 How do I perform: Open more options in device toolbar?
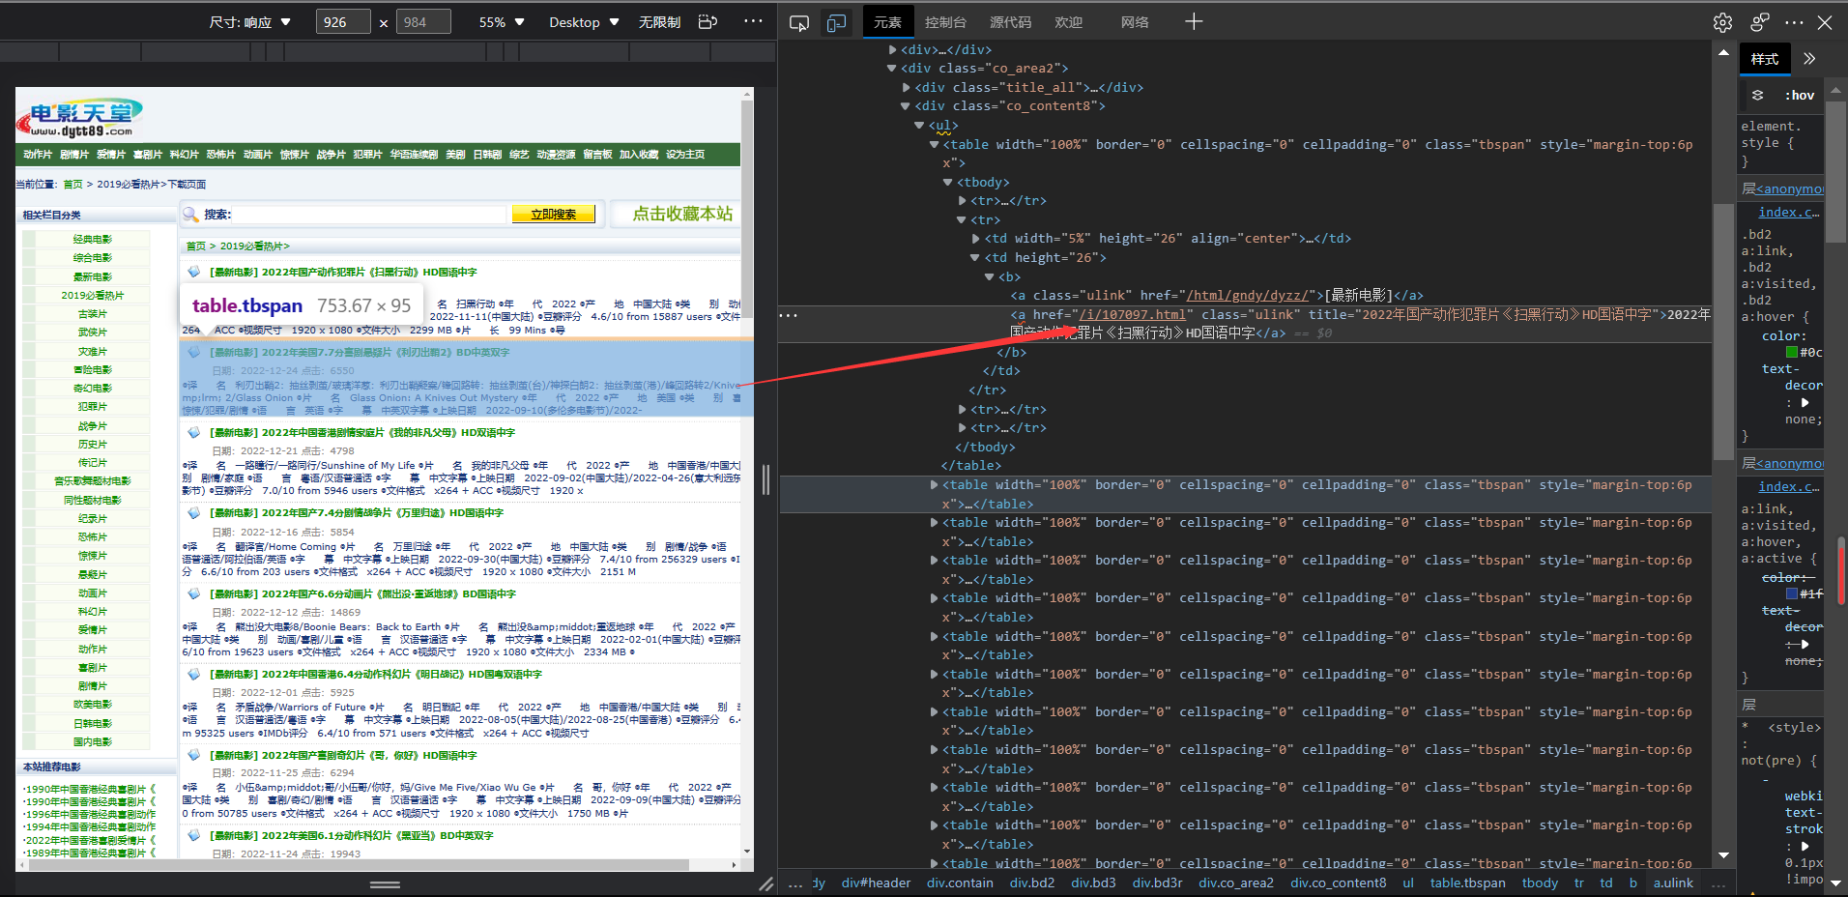(x=753, y=21)
